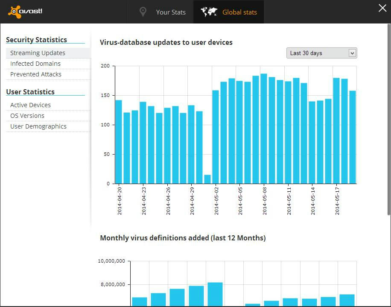Close the statistics window with the X

click(382, 8)
